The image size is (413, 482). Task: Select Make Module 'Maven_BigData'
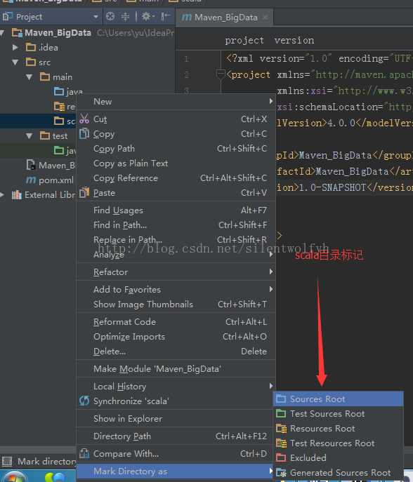tap(176, 369)
